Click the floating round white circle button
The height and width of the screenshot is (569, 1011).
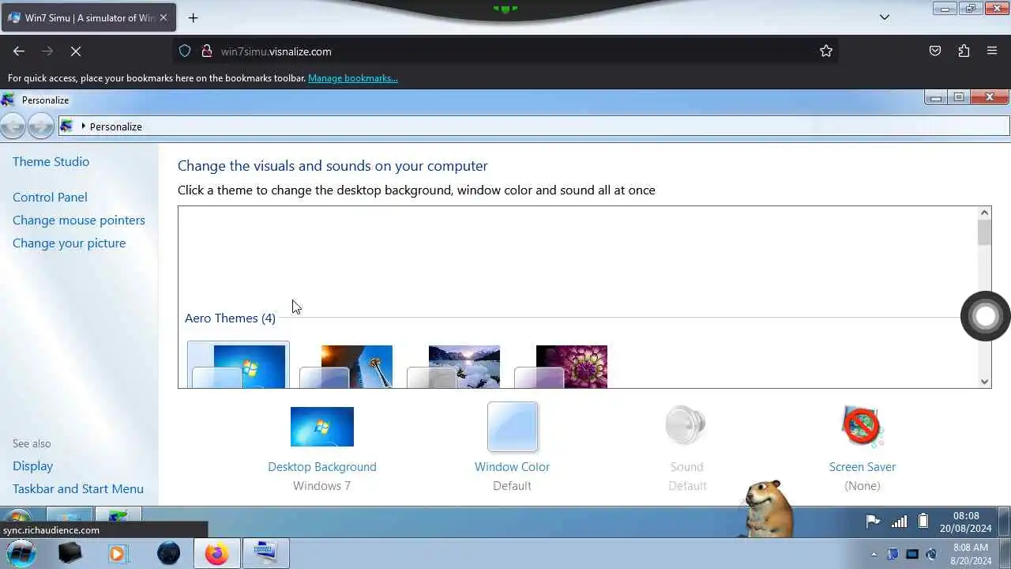pyautogui.click(x=986, y=316)
